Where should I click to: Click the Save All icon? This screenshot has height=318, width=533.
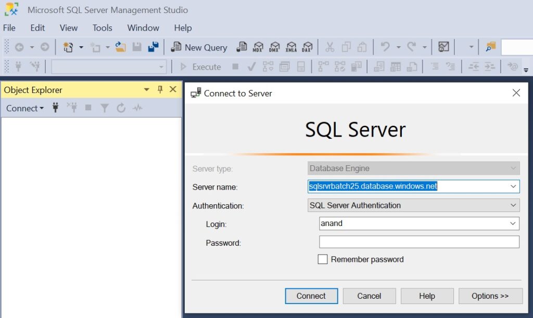(154, 47)
